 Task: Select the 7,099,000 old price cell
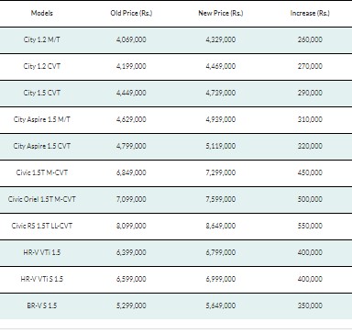click(x=131, y=199)
